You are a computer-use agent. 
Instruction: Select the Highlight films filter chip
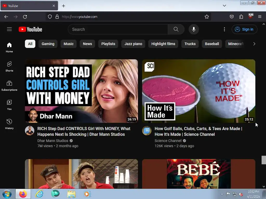(163, 44)
